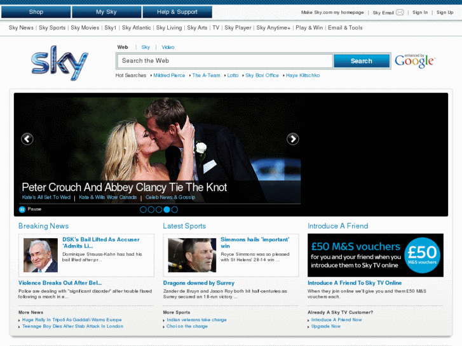
Task: Switch search to Video tab
Action: pyautogui.click(x=168, y=47)
